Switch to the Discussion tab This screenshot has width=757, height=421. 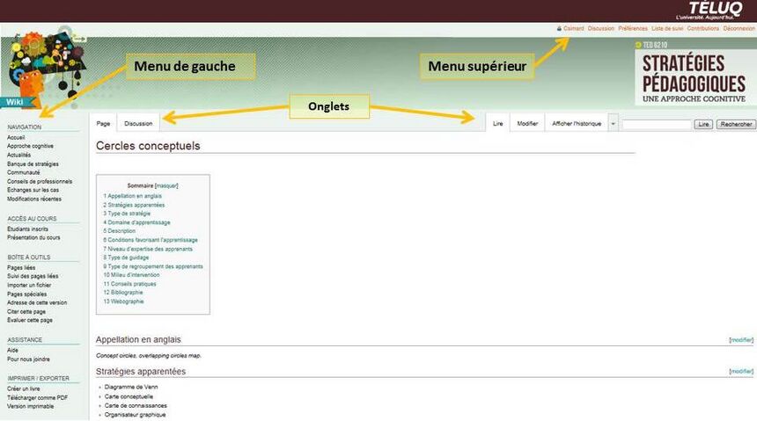point(138,124)
